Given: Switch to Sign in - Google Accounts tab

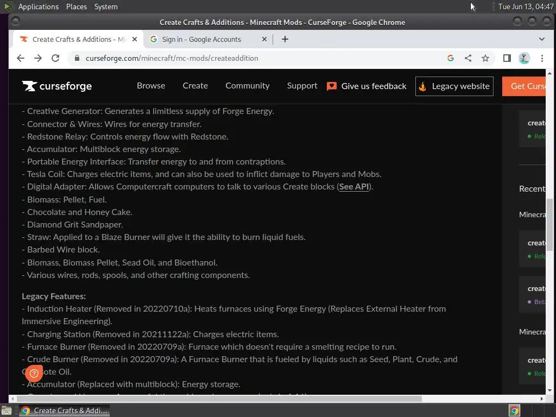Looking at the screenshot, I should coord(208,39).
